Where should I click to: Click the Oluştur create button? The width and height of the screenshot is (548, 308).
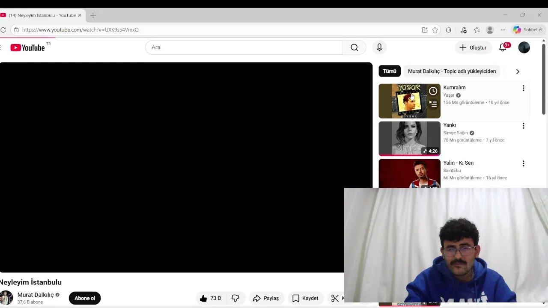pyautogui.click(x=473, y=47)
